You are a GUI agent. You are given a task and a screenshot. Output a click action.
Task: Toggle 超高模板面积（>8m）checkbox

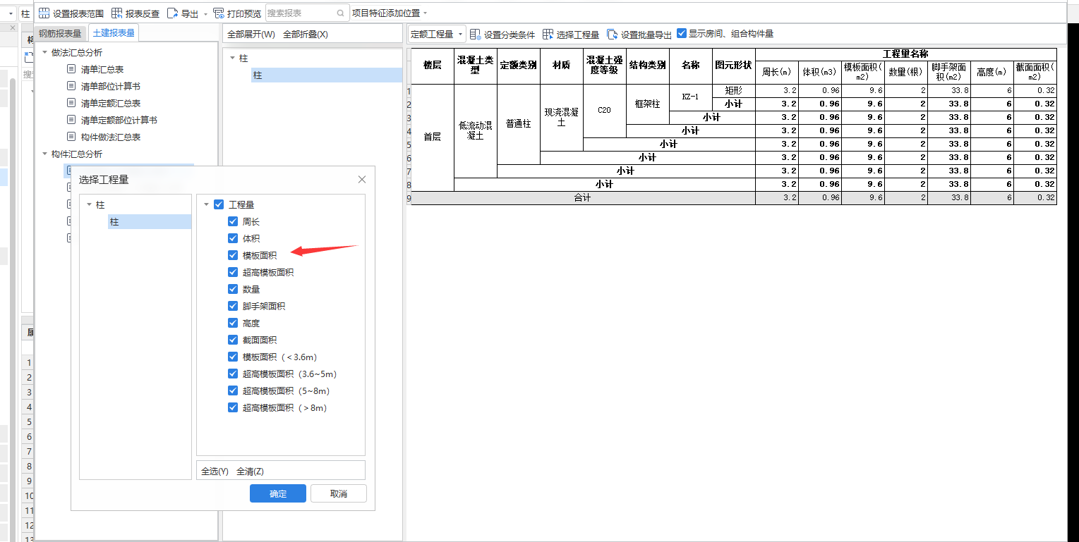click(233, 407)
